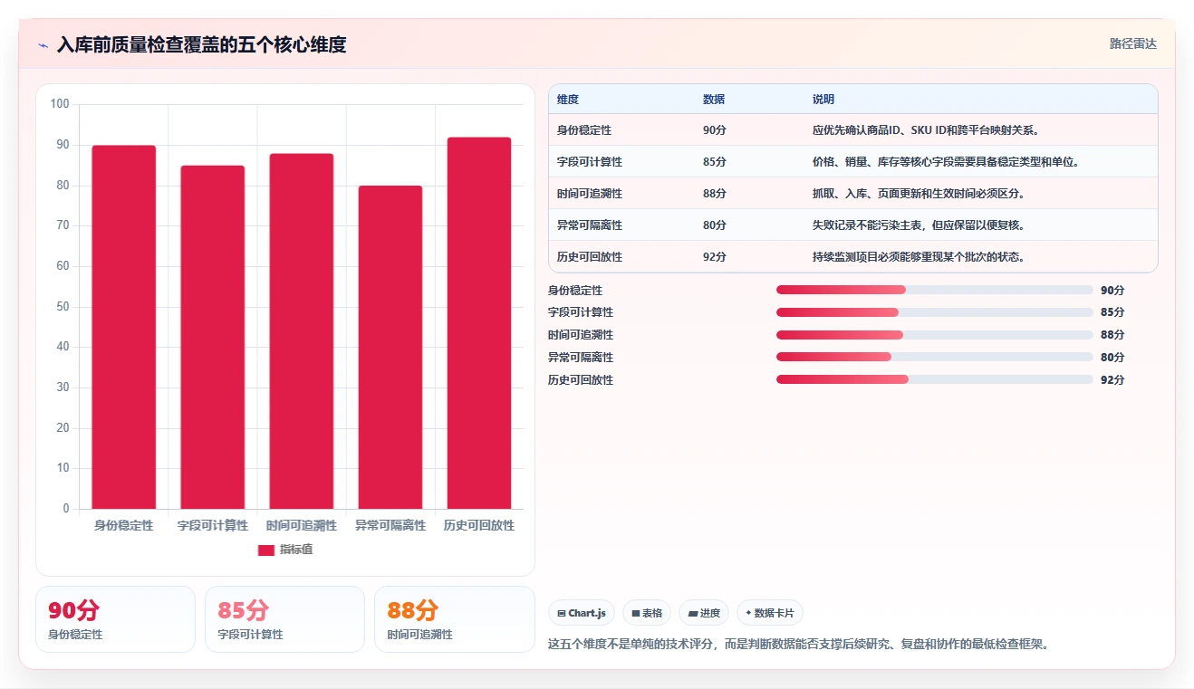
Task: Click the 异常可隔离性 chart bar
Action: (x=390, y=347)
